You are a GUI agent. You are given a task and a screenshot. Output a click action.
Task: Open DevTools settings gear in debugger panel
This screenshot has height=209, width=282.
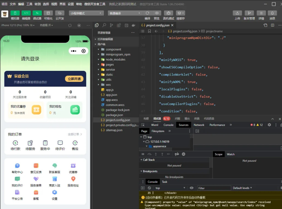(269, 125)
